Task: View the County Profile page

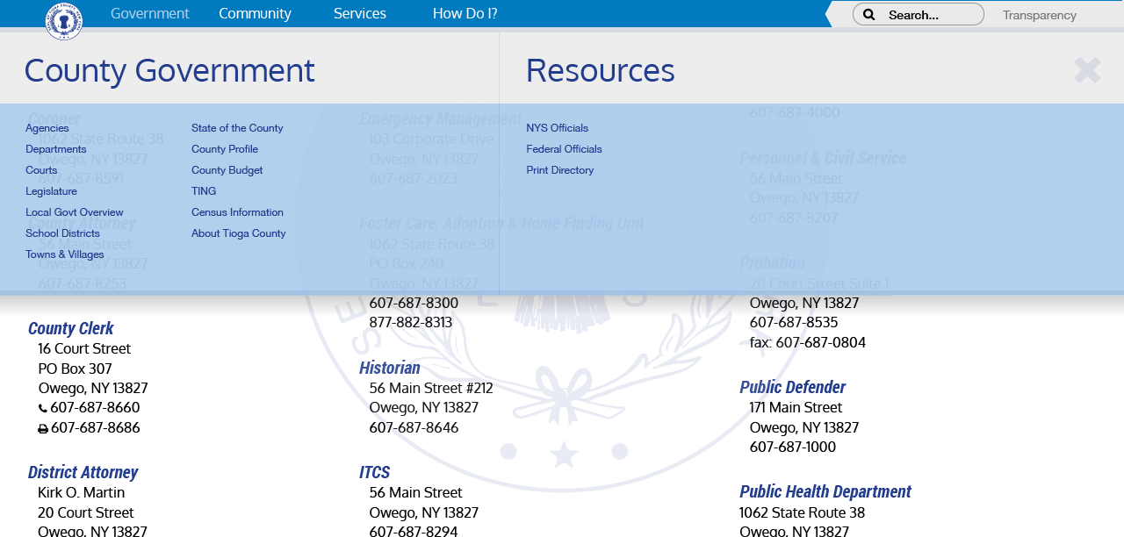Action: coord(225,149)
